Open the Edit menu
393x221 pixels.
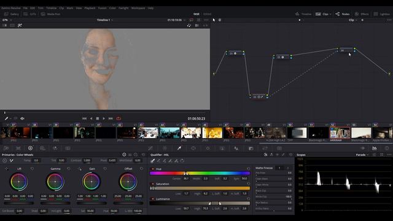click(x=33, y=8)
